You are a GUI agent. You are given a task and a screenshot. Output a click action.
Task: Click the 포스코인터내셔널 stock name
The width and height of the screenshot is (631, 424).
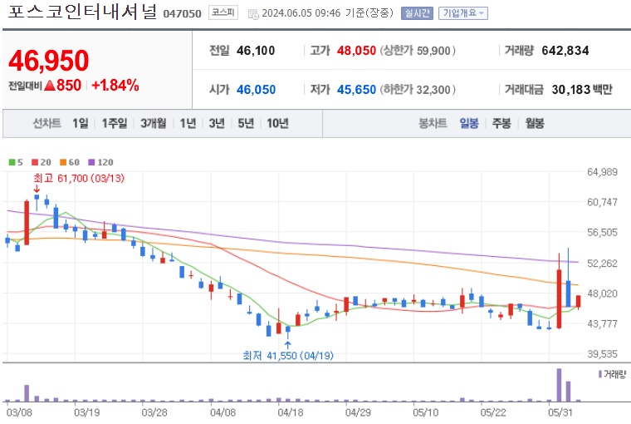[x=81, y=12]
